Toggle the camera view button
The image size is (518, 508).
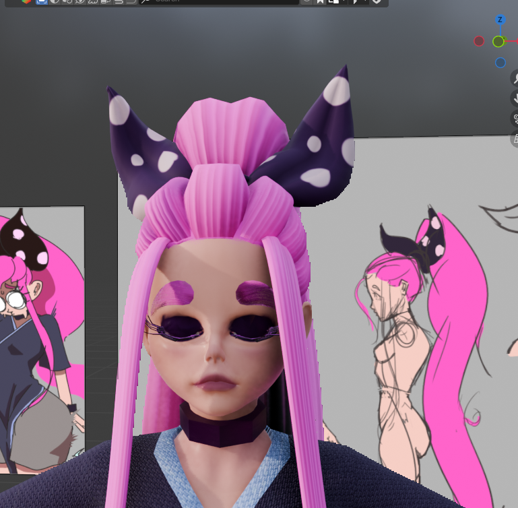point(515,119)
